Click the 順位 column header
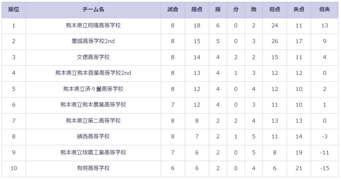The width and height of the screenshot is (341, 180). pyautogui.click(x=14, y=9)
